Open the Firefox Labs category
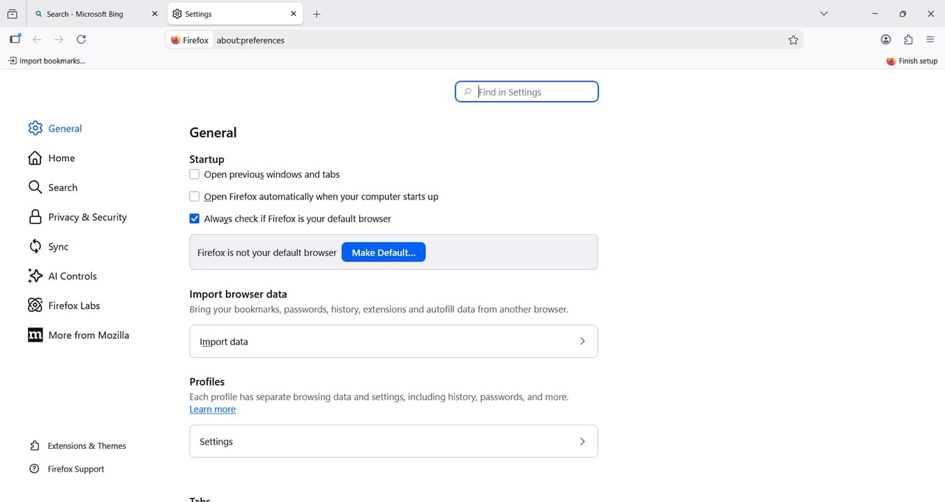 pos(74,305)
